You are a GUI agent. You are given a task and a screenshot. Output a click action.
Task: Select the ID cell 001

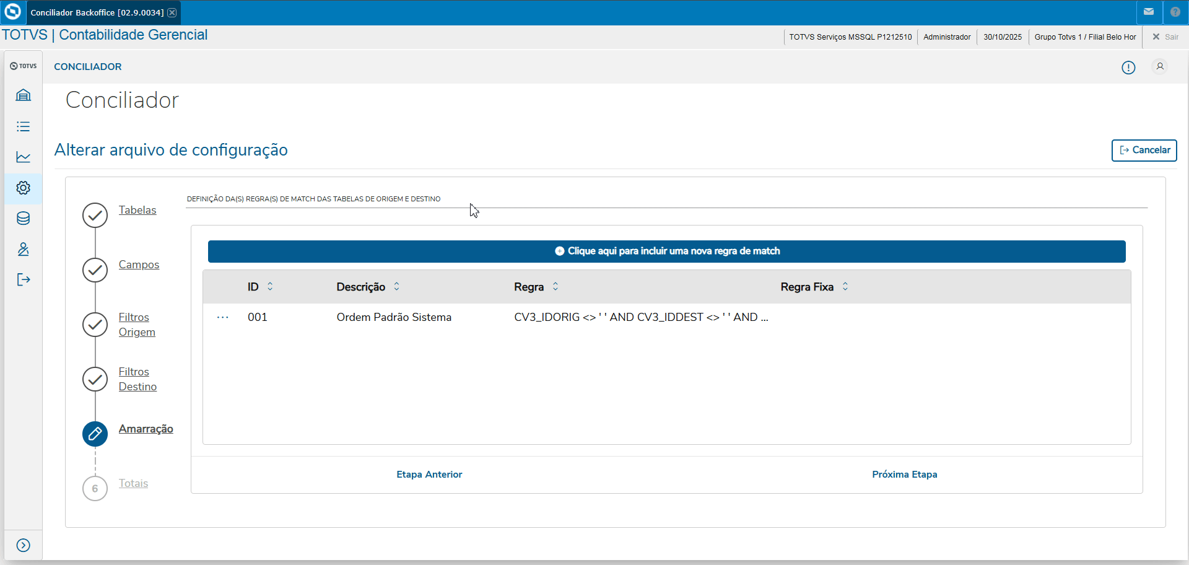[x=258, y=317]
